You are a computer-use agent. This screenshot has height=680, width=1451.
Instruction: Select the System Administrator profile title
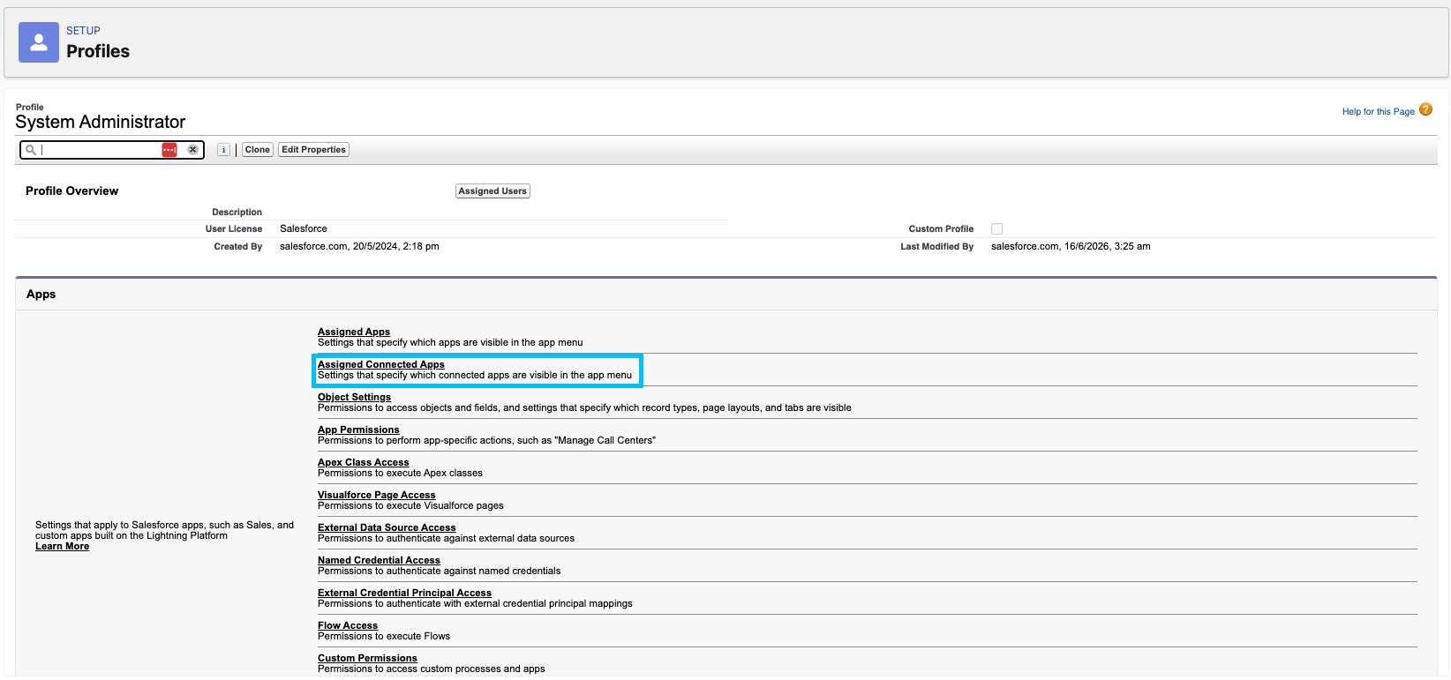(101, 122)
